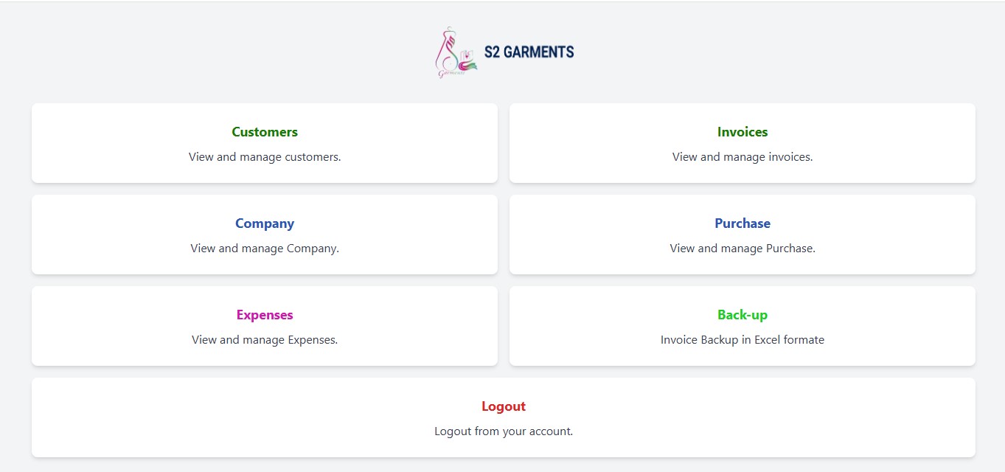The height and width of the screenshot is (472, 1005).
Task: Click the green Back-up heading
Action: pos(743,315)
